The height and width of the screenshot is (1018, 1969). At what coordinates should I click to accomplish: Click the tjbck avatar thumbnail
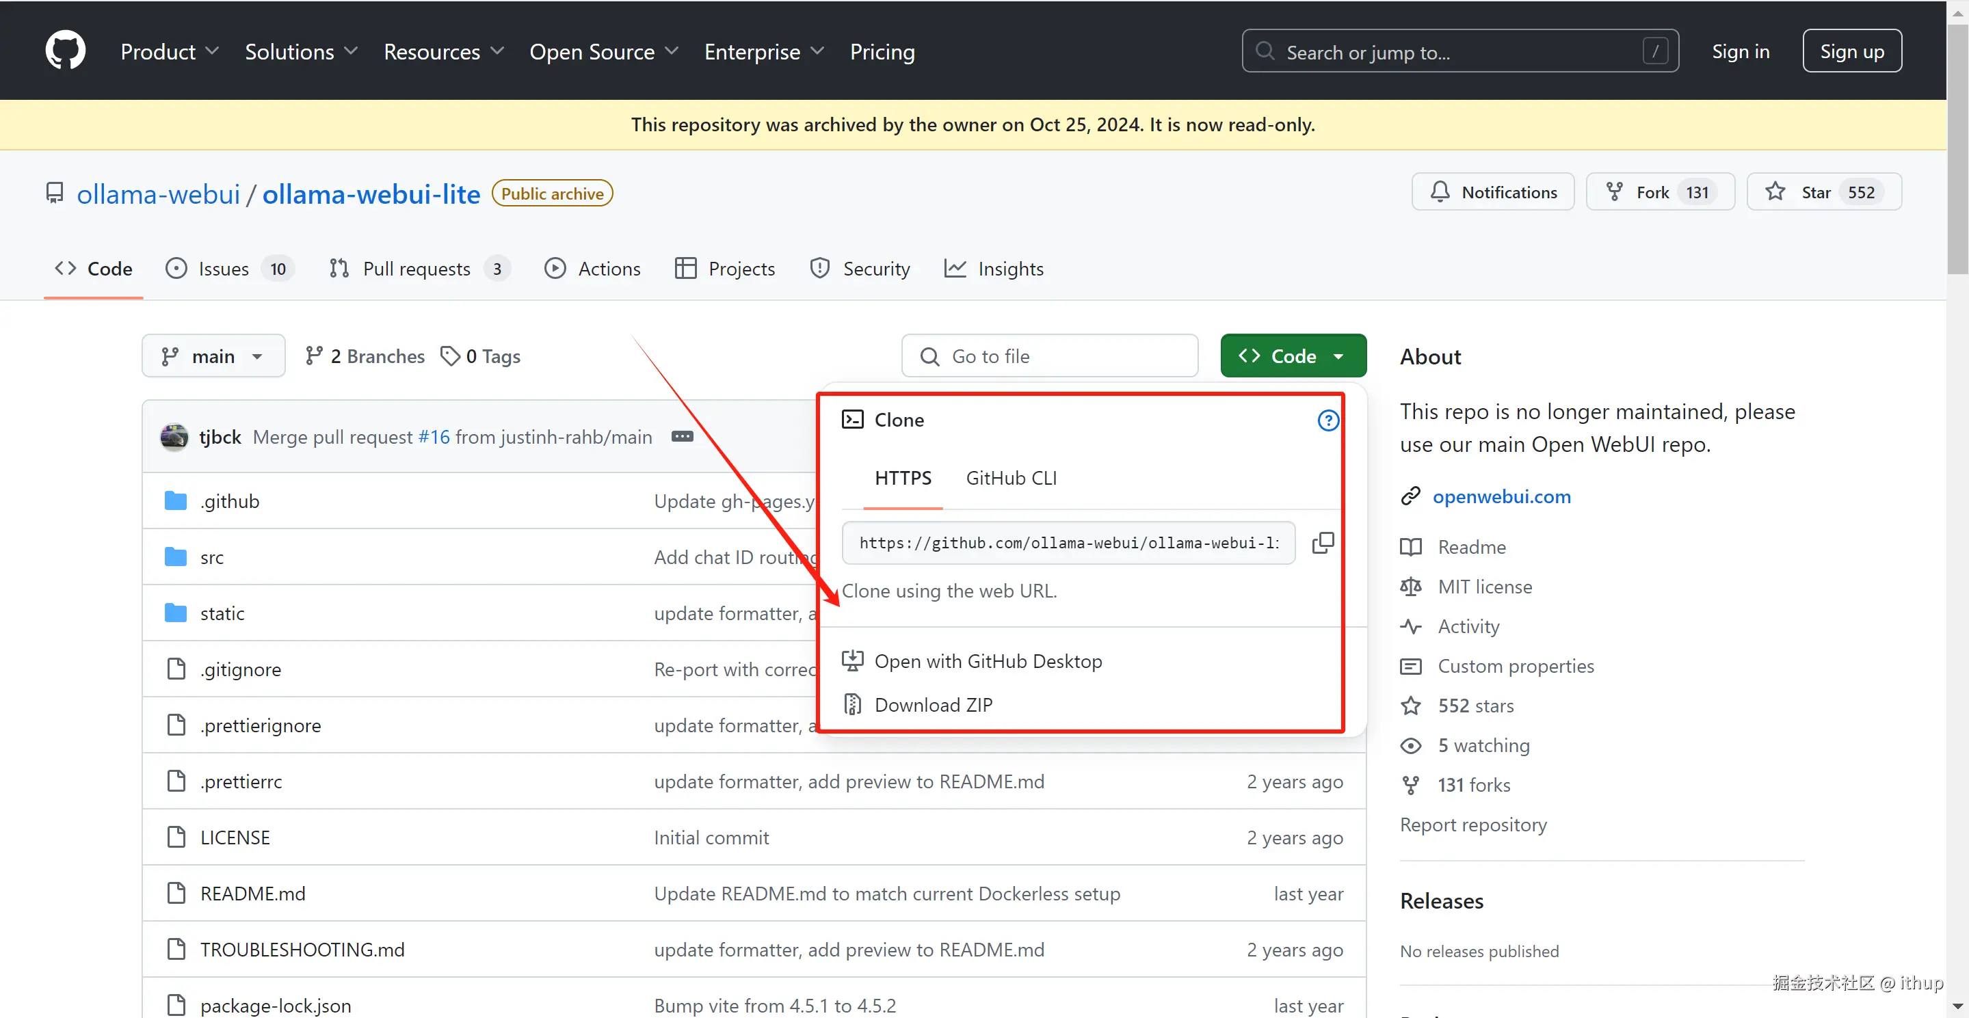pyautogui.click(x=174, y=437)
